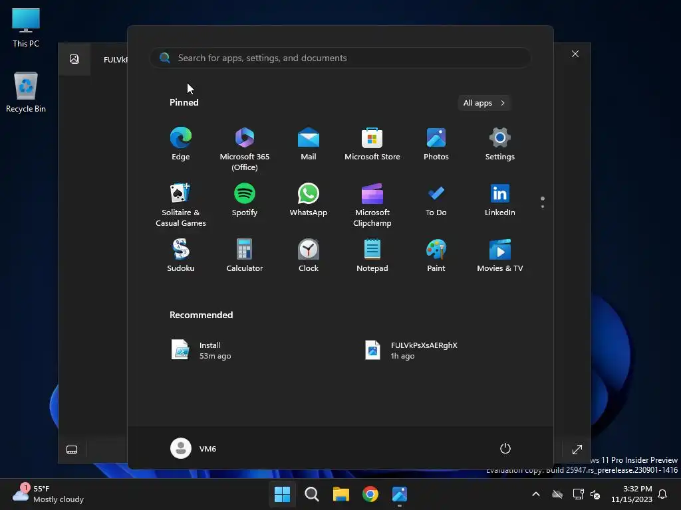Launch Spotify from pinned apps
This screenshot has width=681, height=510.
[245, 199]
